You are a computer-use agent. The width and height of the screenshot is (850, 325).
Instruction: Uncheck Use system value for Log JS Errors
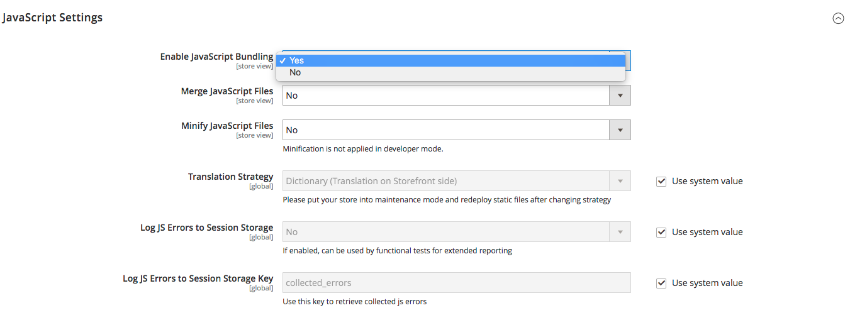tap(661, 232)
